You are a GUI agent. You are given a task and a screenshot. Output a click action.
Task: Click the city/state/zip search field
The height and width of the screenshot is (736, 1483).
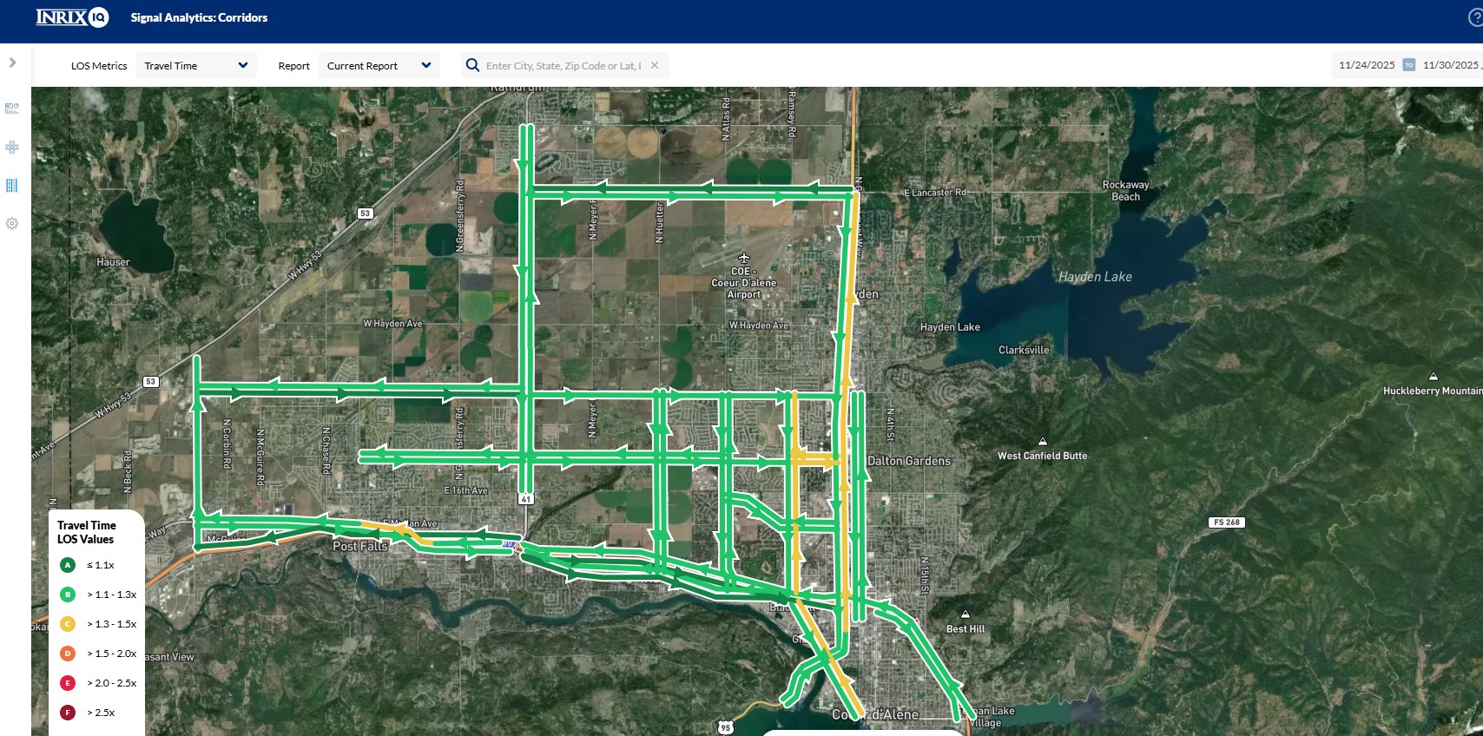click(x=563, y=66)
